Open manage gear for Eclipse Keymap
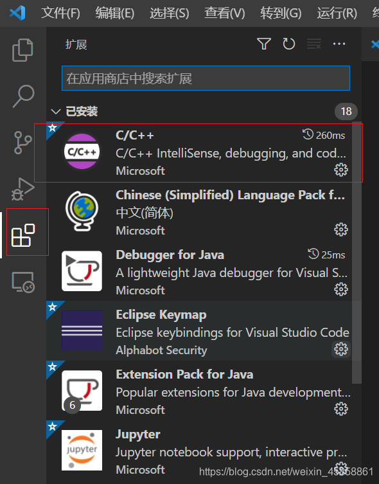Image resolution: width=379 pixels, height=484 pixels. click(x=341, y=350)
